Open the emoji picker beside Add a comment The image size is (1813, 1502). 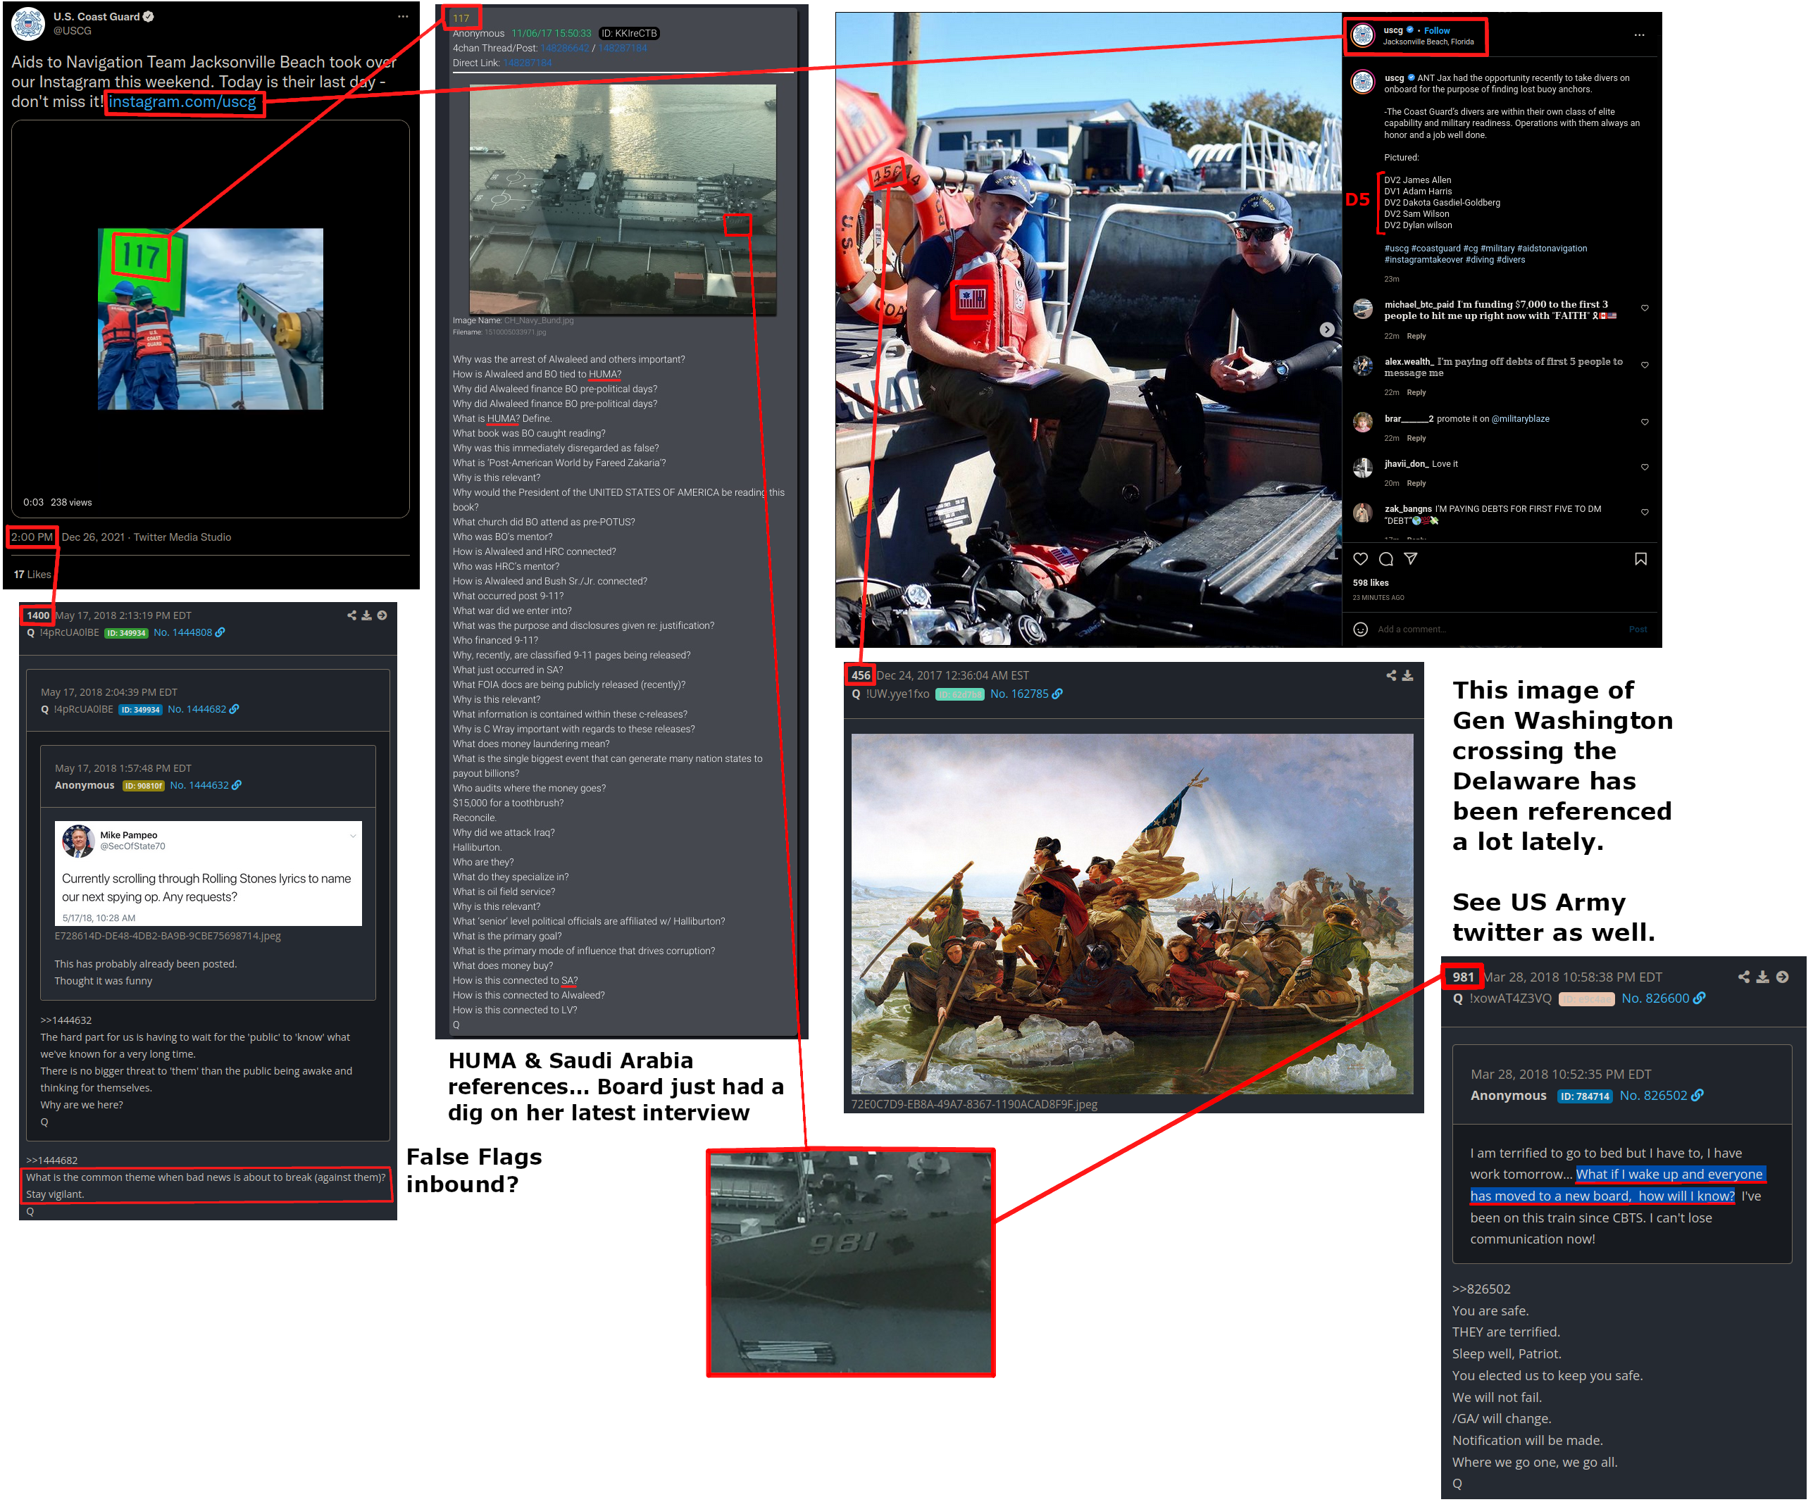click(x=1361, y=630)
